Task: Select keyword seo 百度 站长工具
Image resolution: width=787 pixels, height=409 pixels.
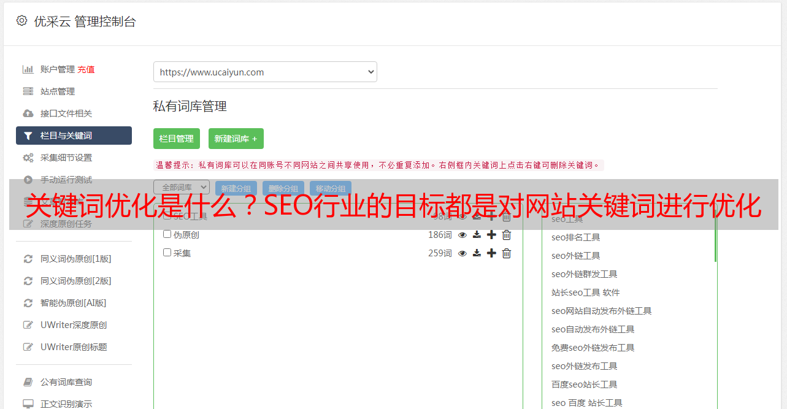Action: (586, 403)
